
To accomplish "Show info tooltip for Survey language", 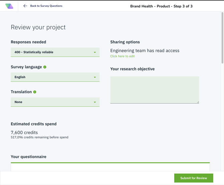I will [x=45, y=67].
